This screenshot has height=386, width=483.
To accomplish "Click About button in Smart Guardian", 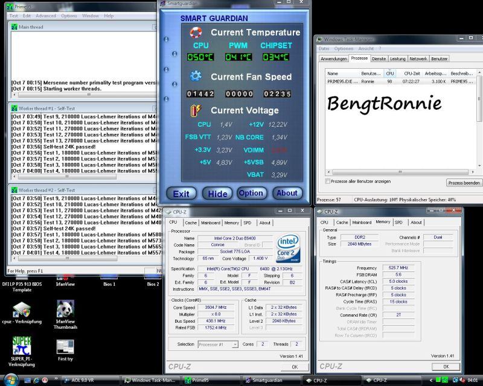I will pos(287,193).
